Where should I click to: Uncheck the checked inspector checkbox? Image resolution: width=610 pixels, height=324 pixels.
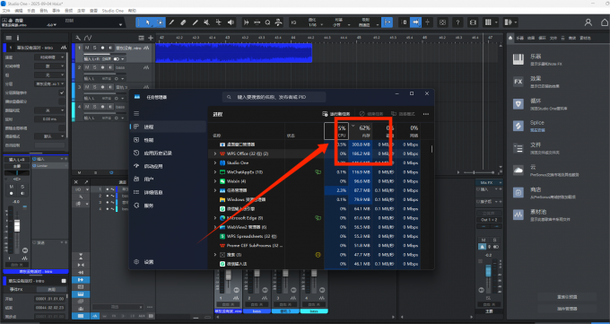62,92
